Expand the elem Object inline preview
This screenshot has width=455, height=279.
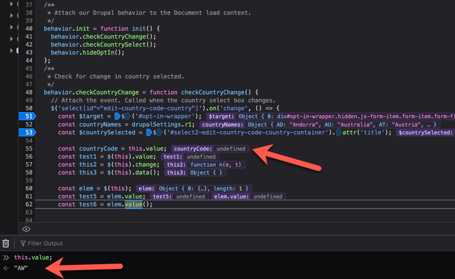click(194, 189)
